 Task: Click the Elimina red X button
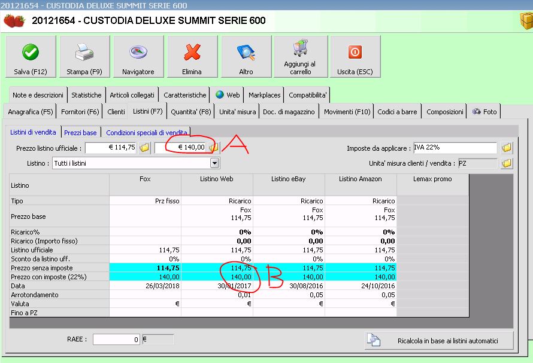(192, 57)
